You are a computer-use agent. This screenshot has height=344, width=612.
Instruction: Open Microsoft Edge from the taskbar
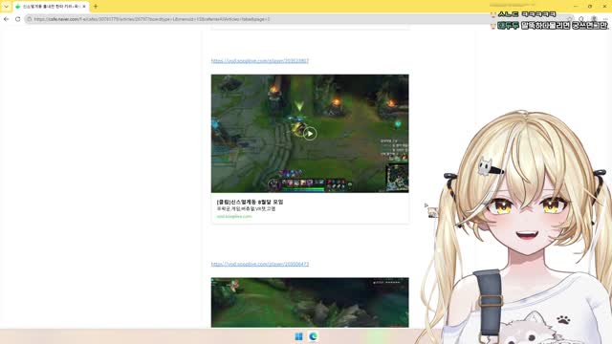313,336
